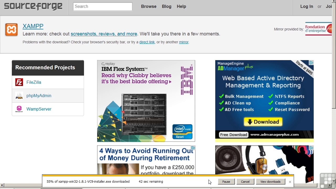Focus the Search input field
Screen dimensions: 336x189
103,7
